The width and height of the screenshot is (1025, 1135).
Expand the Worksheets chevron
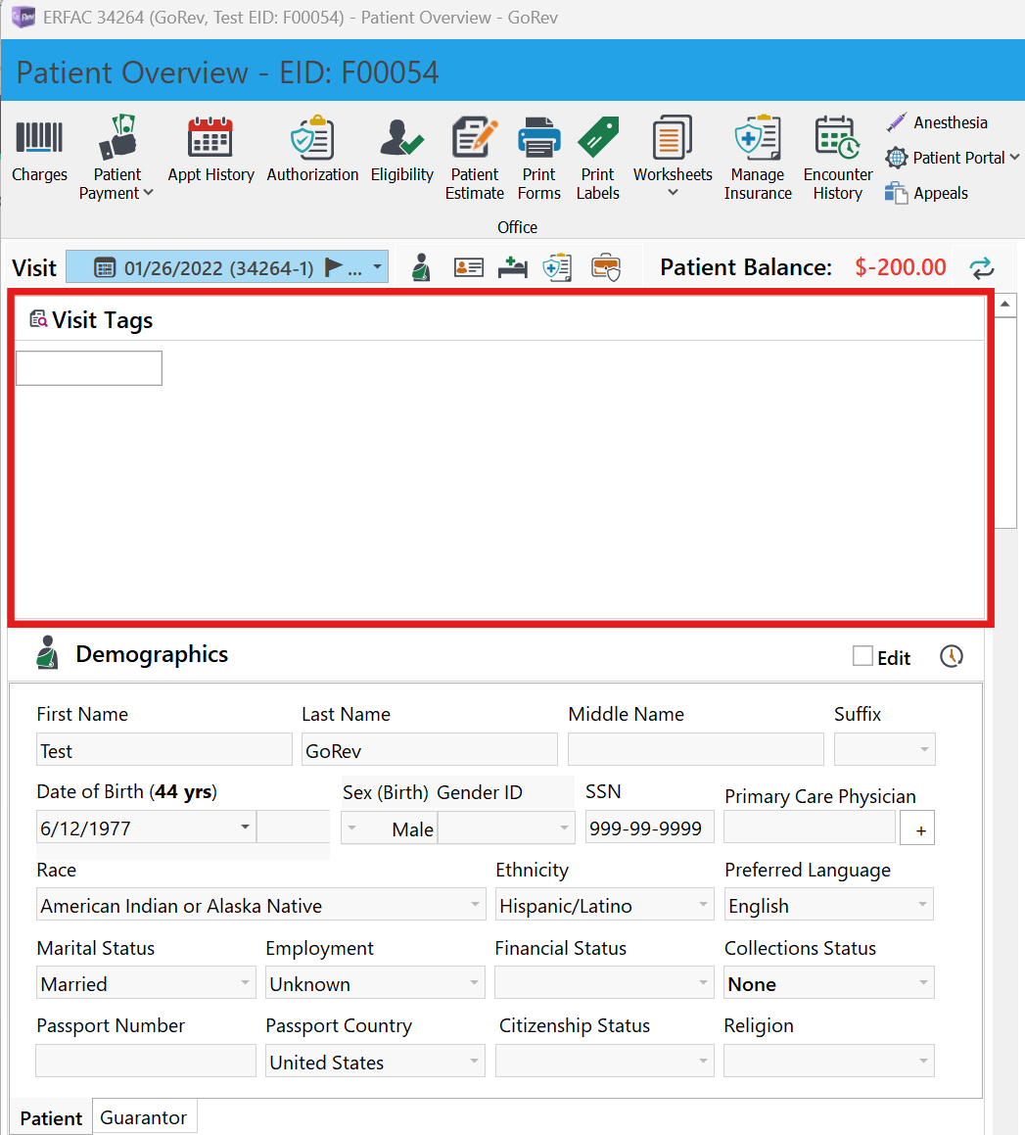[674, 193]
